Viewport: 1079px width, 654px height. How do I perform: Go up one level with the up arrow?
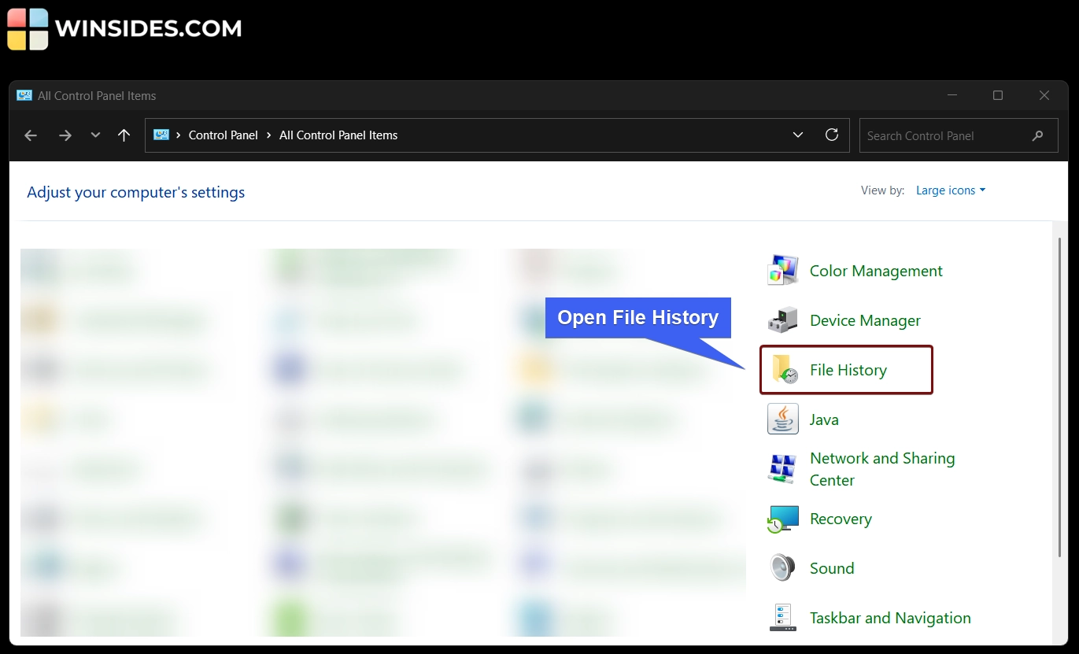tap(124, 135)
